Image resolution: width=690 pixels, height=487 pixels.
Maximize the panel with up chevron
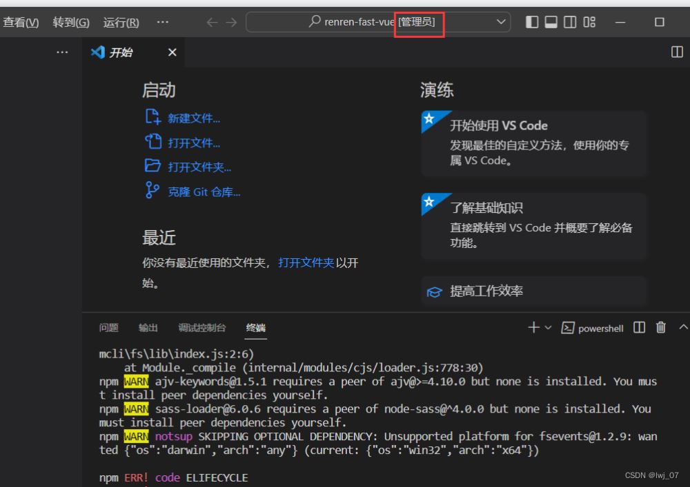point(683,327)
